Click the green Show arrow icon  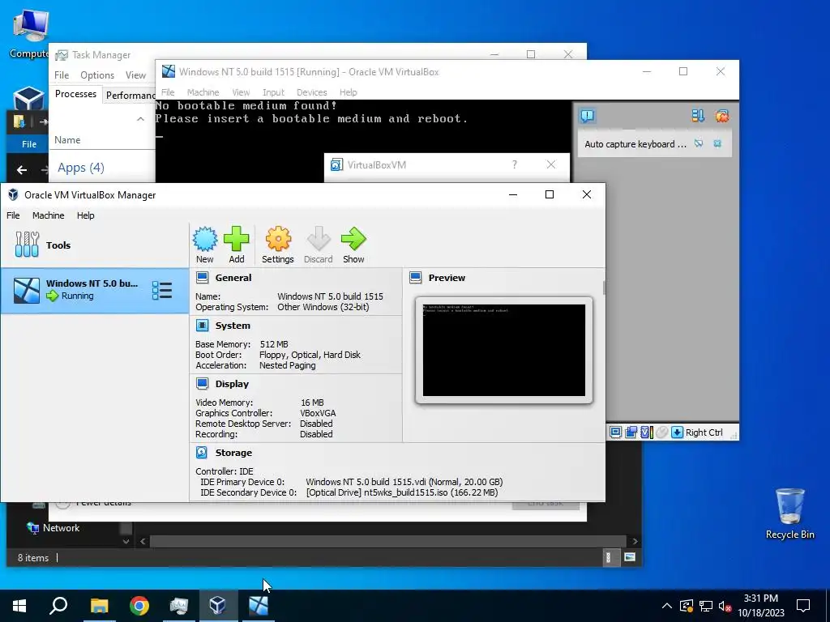353,239
